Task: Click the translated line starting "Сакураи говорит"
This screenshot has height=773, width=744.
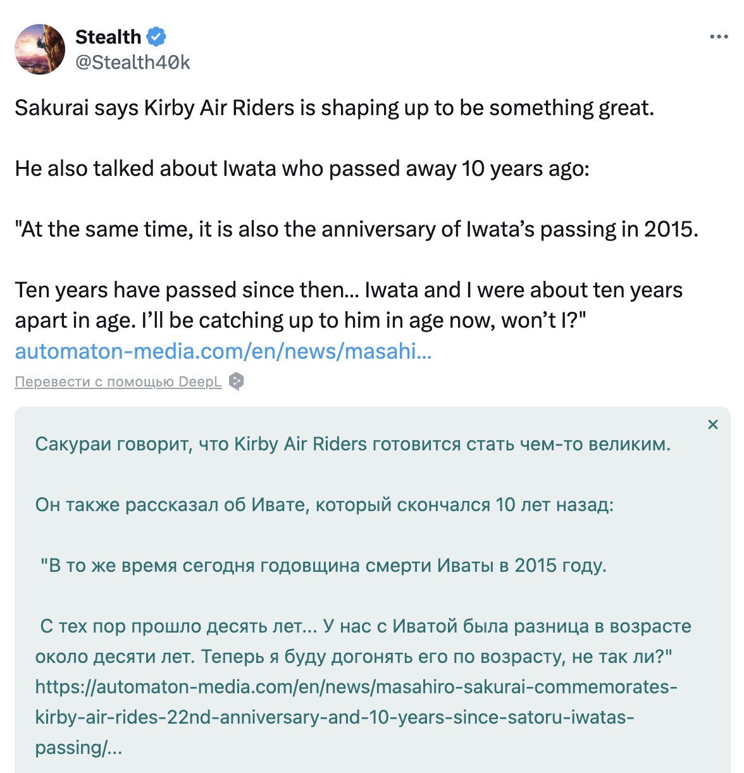Action: pyautogui.click(x=352, y=444)
